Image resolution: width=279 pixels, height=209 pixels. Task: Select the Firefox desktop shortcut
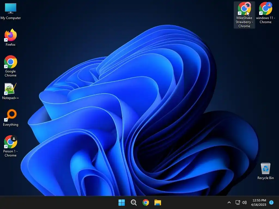[x=11, y=38]
